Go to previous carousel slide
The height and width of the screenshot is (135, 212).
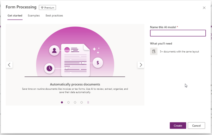click(x=9, y=65)
